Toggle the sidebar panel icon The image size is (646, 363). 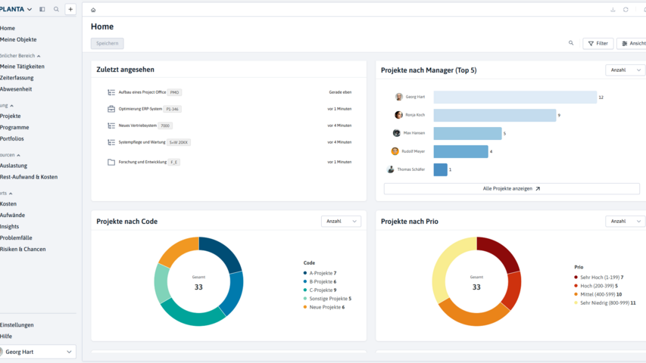click(x=42, y=9)
